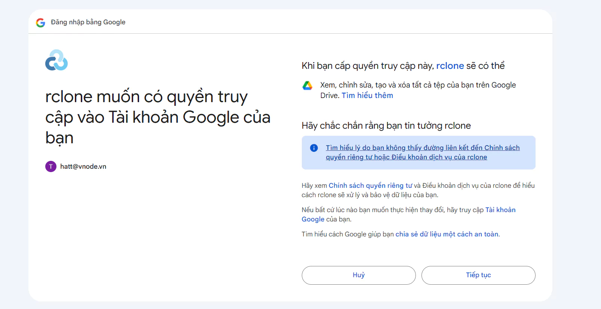Click the Hãy chắc chắn trust heading
The image size is (601, 309).
click(x=386, y=126)
